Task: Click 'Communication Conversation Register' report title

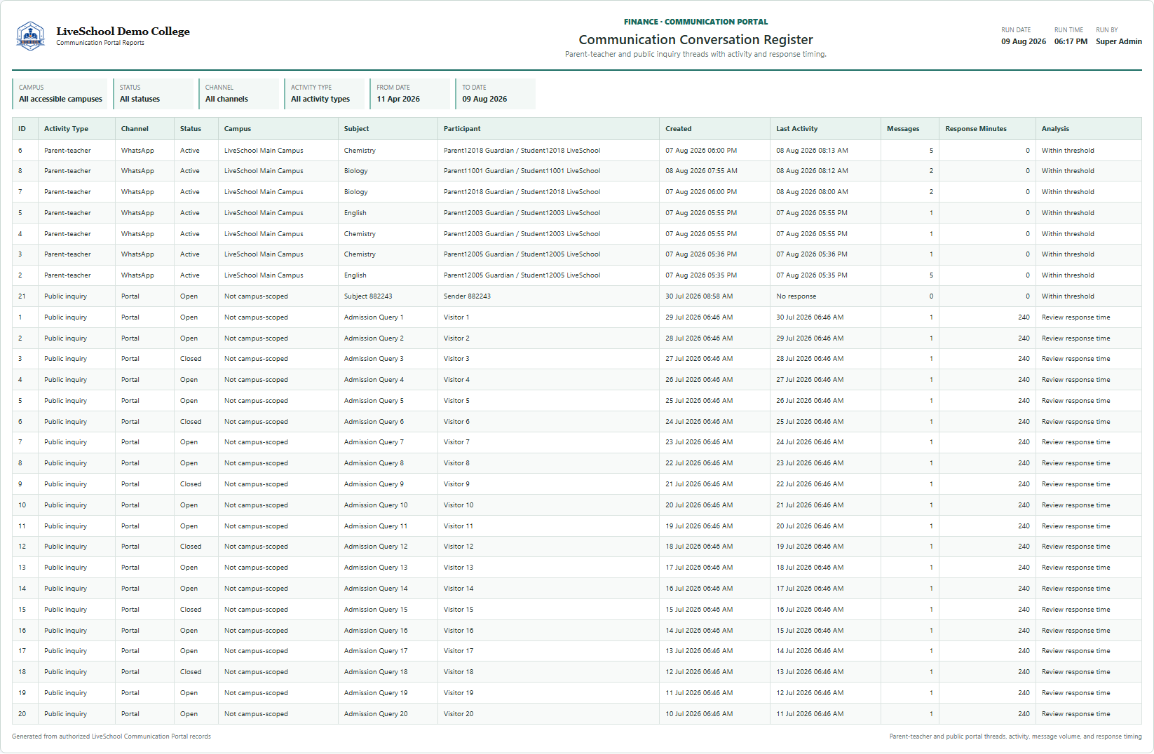Action: pyautogui.click(x=695, y=40)
